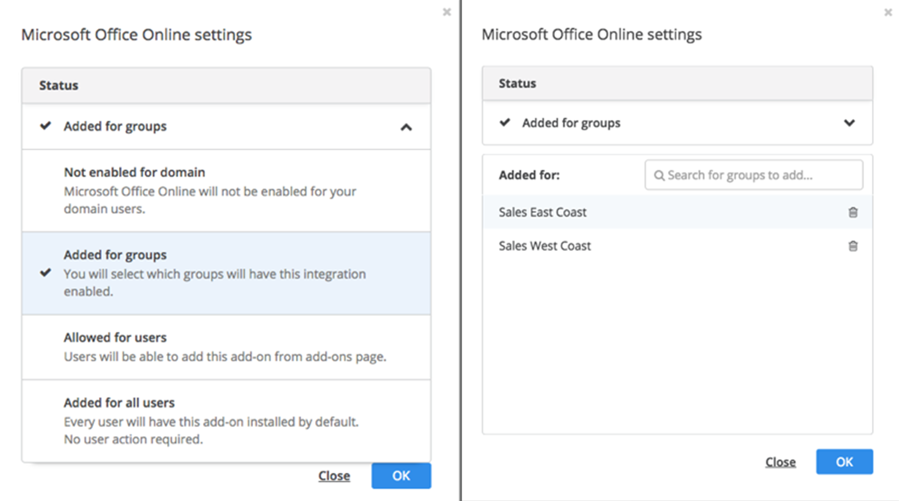Click the search magnifier icon
Screen dimensions: 899x501
click(x=659, y=175)
